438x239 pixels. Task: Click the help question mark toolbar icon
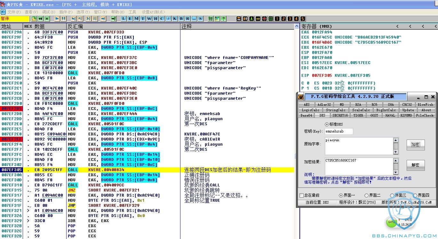pos(223,18)
